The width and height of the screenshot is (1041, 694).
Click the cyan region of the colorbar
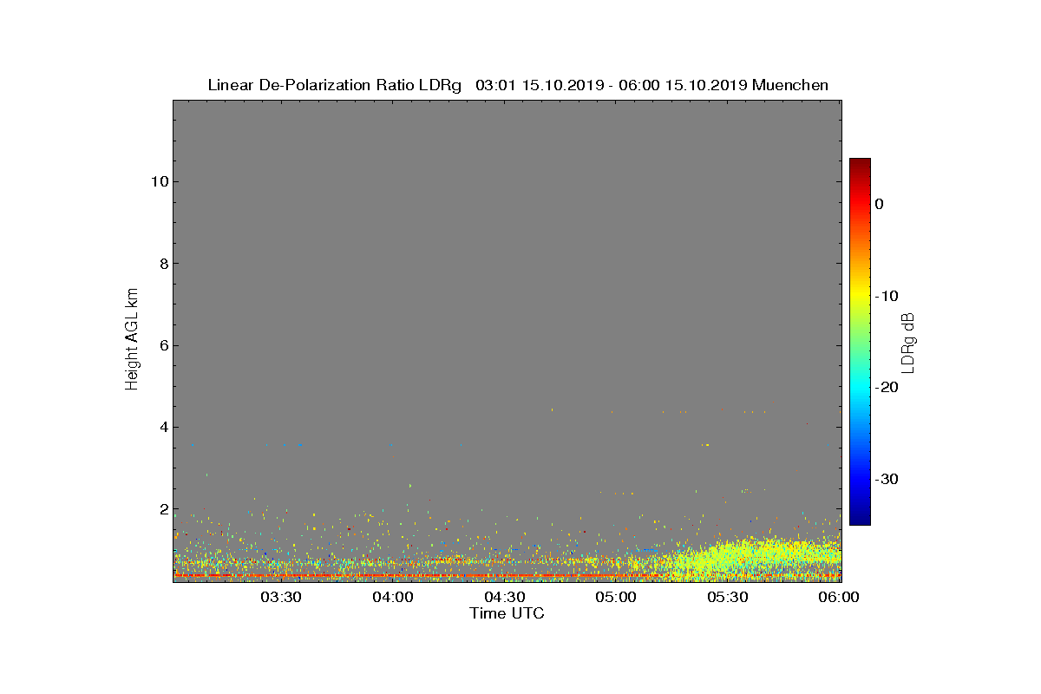pyautogui.click(x=860, y=388)
